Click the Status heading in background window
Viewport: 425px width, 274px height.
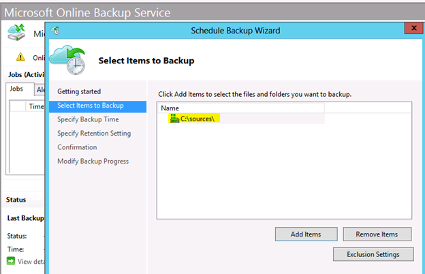click(16, 200)
